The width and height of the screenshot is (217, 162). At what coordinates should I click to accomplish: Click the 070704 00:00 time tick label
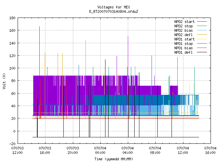100,151
